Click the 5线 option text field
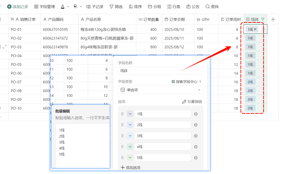The image size is (287, 174). [x=163, y=158]
